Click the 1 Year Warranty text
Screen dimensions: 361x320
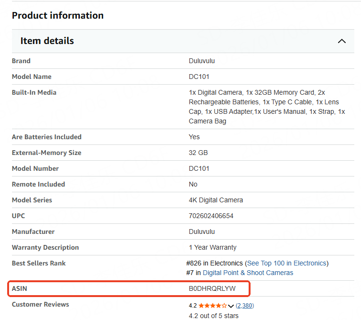pyautogui.click(x=212, y=247)
